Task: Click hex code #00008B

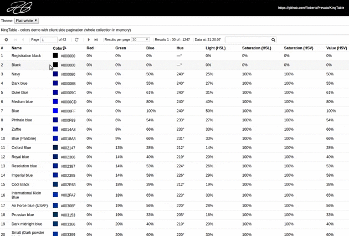Action: point(68,84)
